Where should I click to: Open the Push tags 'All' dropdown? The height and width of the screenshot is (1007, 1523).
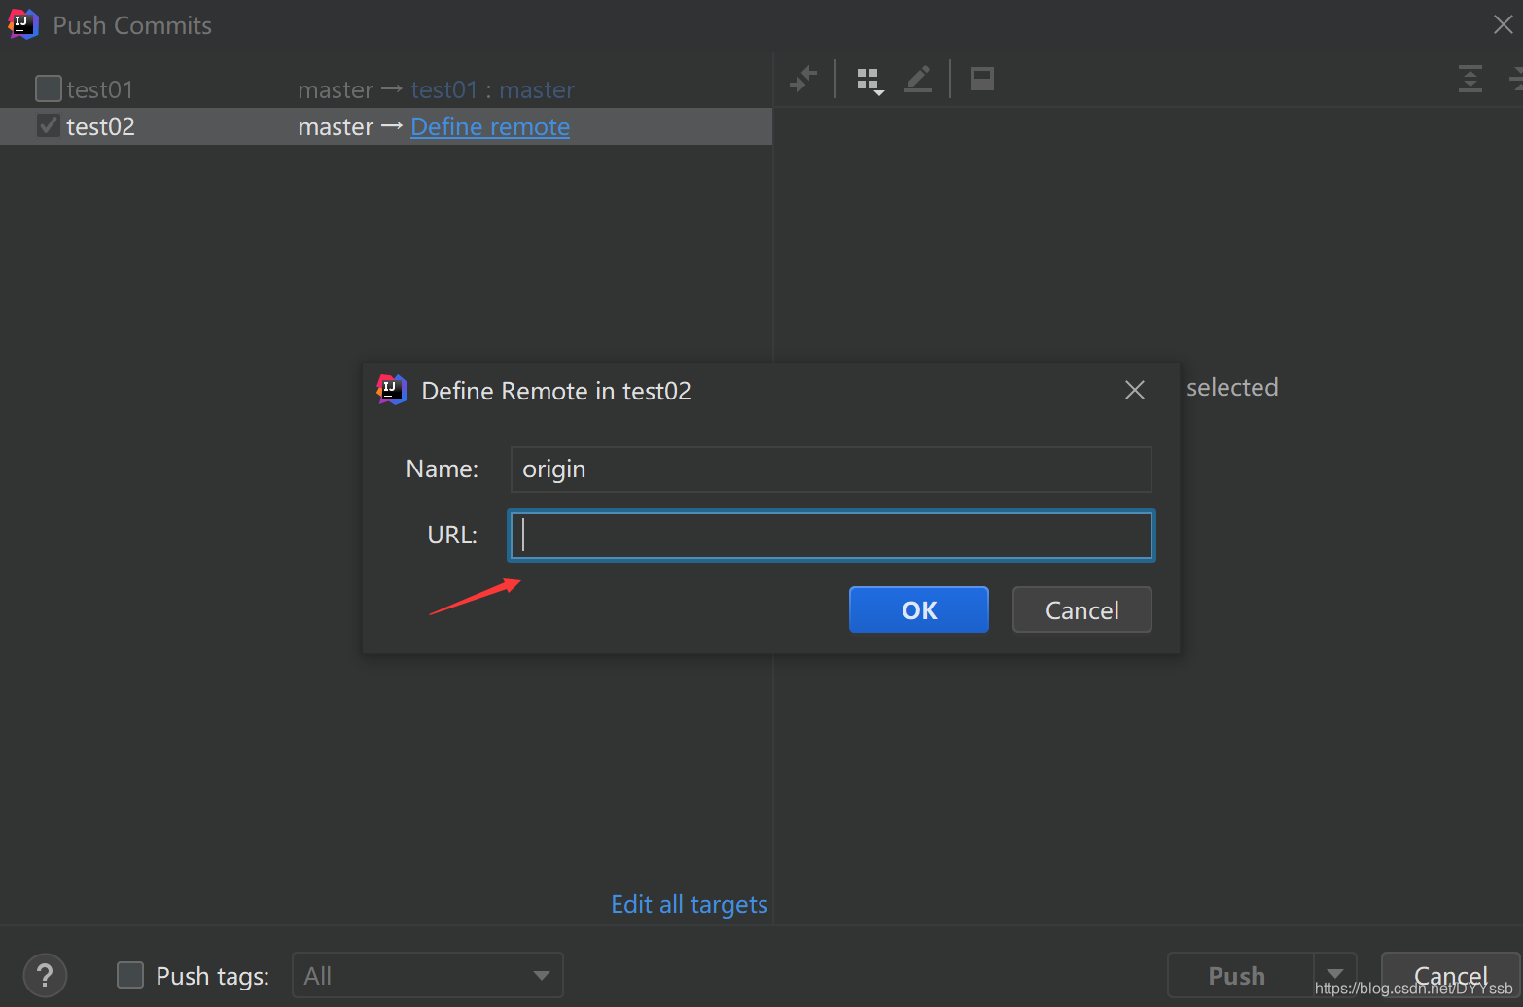tap(427, 975)
